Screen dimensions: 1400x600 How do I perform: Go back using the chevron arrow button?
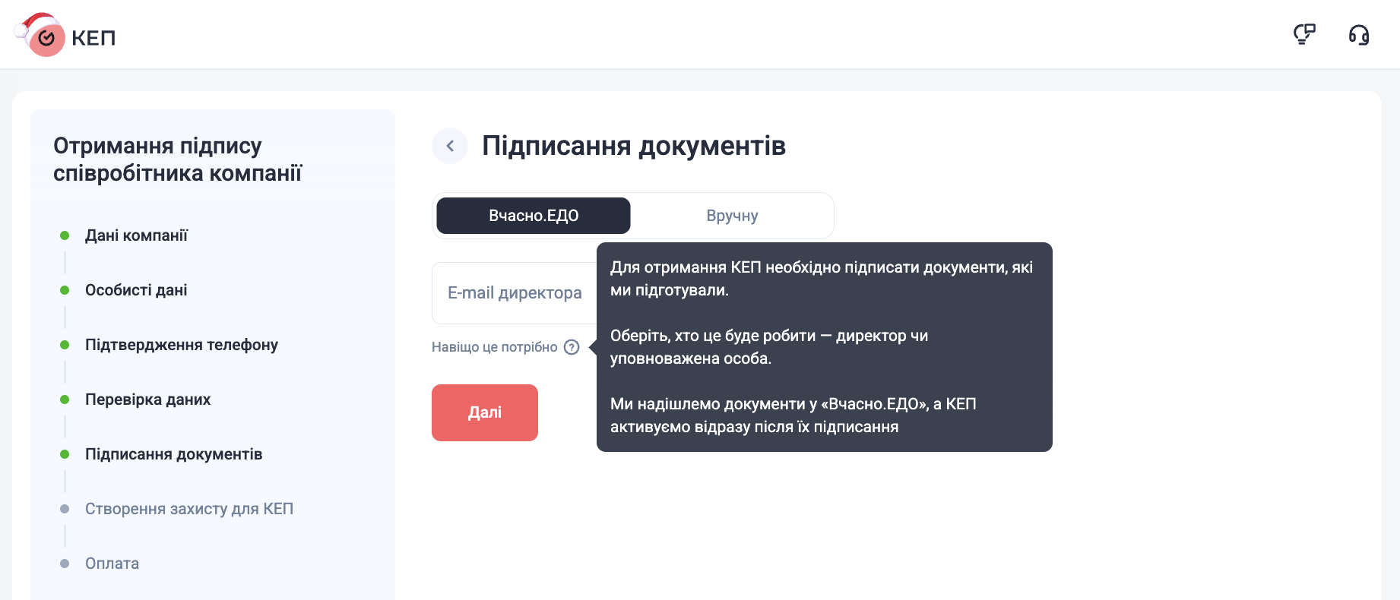pos(450,146)
